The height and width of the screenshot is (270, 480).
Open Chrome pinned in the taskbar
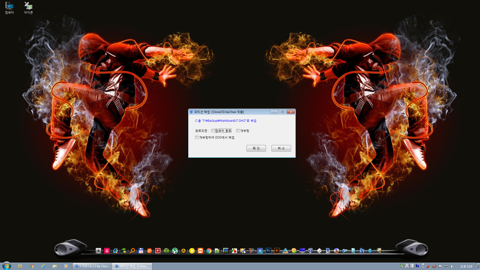[x=32, y=266]
